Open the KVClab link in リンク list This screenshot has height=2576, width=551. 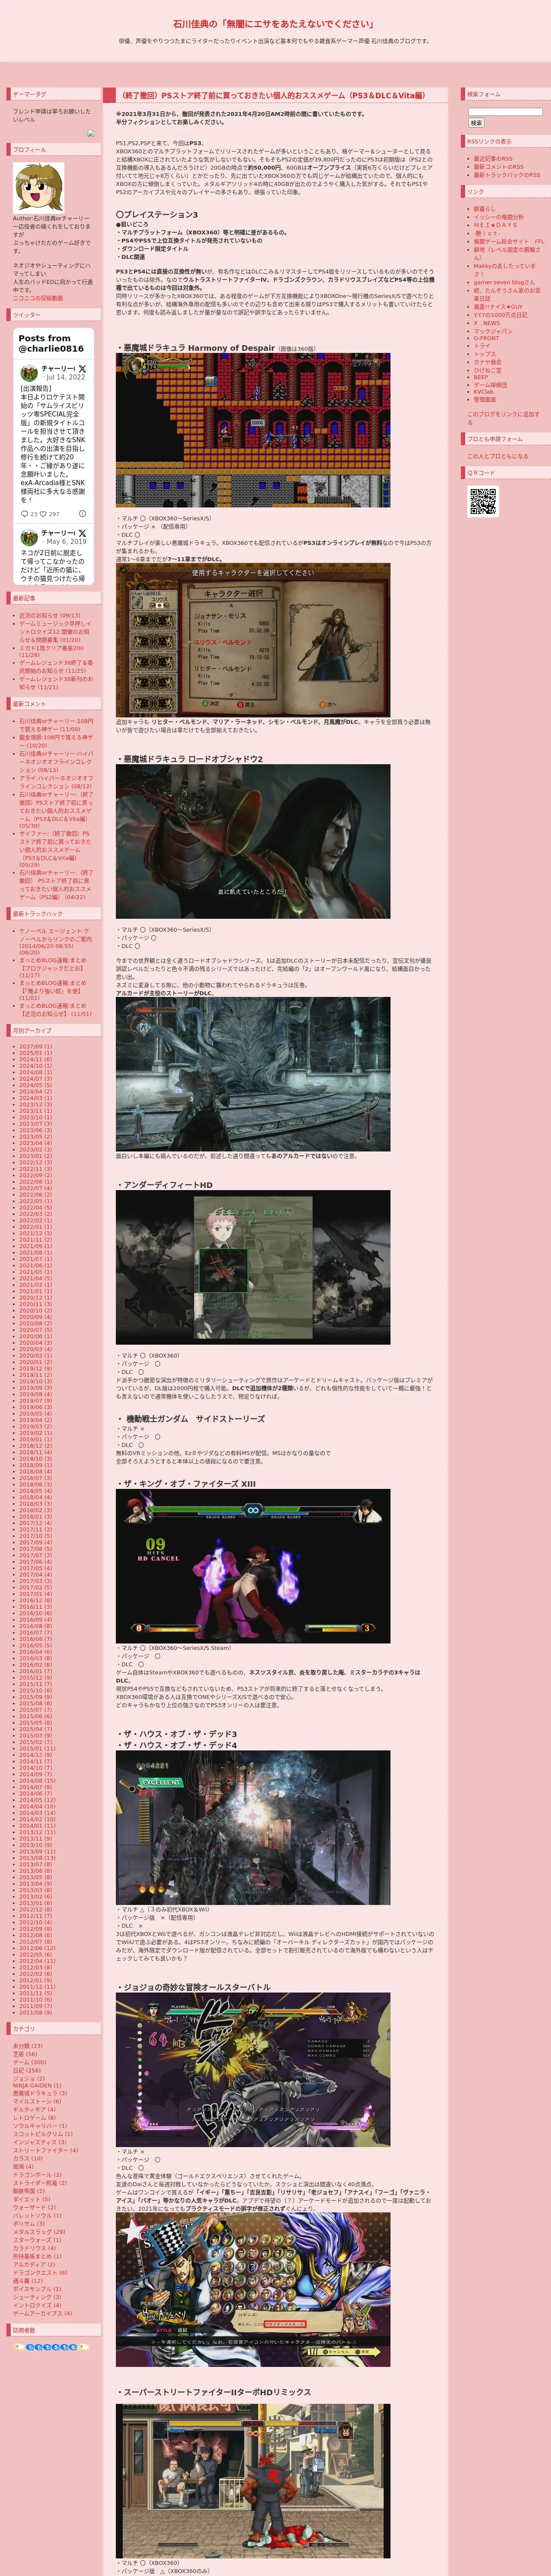[484, 392]
